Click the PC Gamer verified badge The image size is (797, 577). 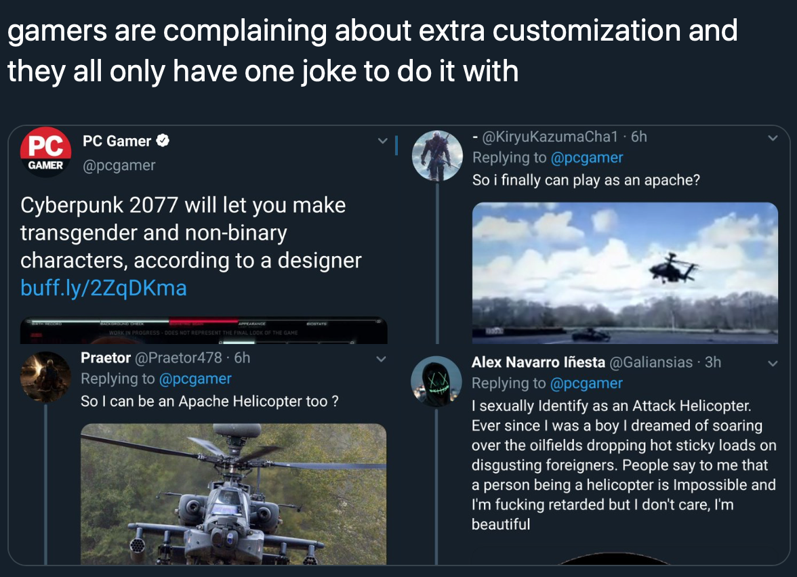pyautogui.click(x=163, y=141)
